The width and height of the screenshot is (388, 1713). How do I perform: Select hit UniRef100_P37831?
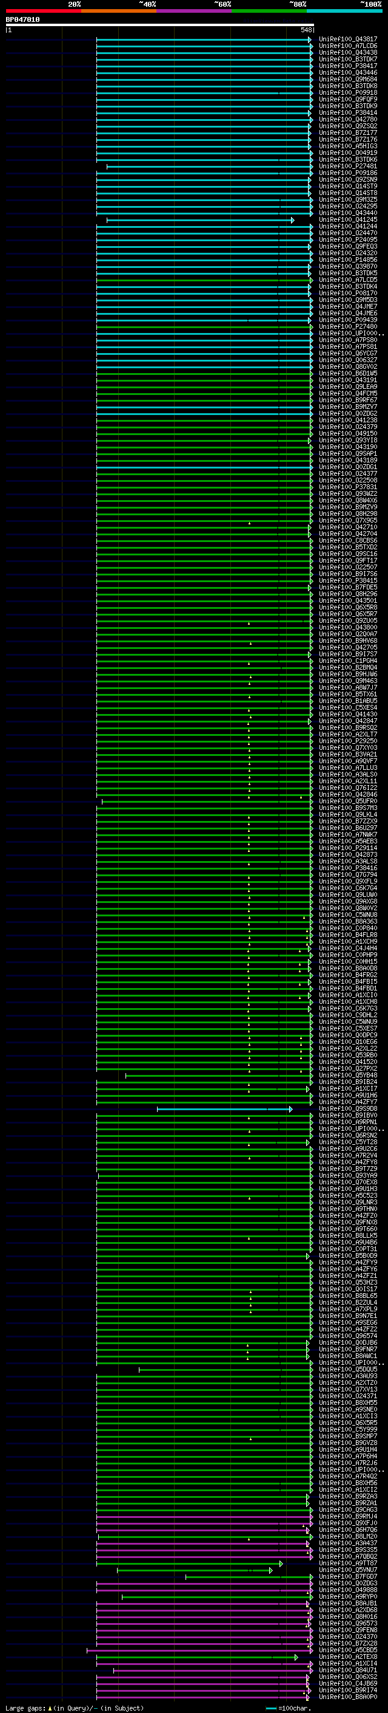click(x=347, y=487)
